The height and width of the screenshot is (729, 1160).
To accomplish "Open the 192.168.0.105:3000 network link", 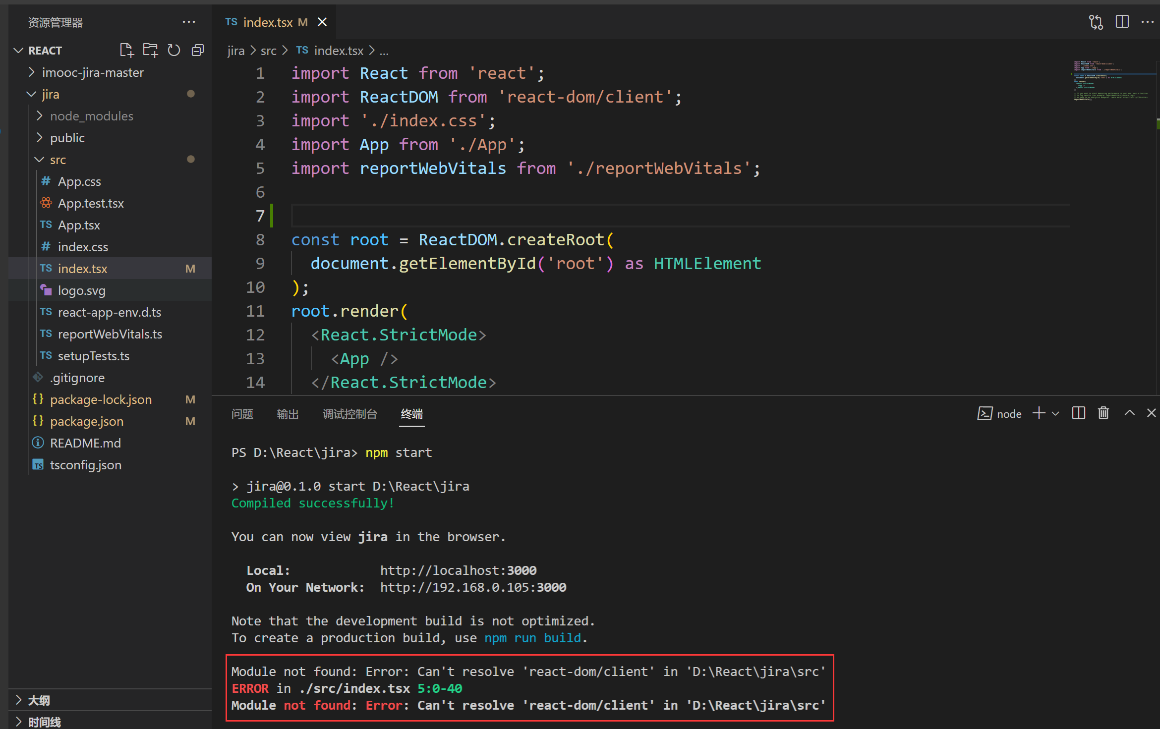I will point(473,587).
